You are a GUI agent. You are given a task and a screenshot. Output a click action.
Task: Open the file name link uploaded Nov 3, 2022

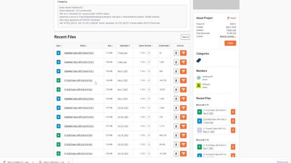79,99
